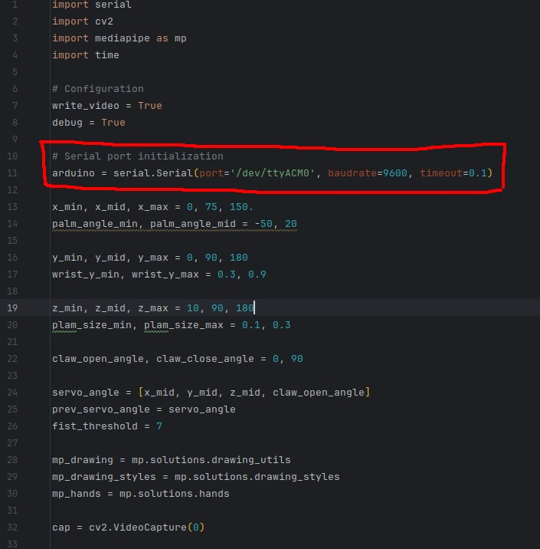Click 'fist_threshold = 7' line
The image size is (540, 549).
point(107,426)
